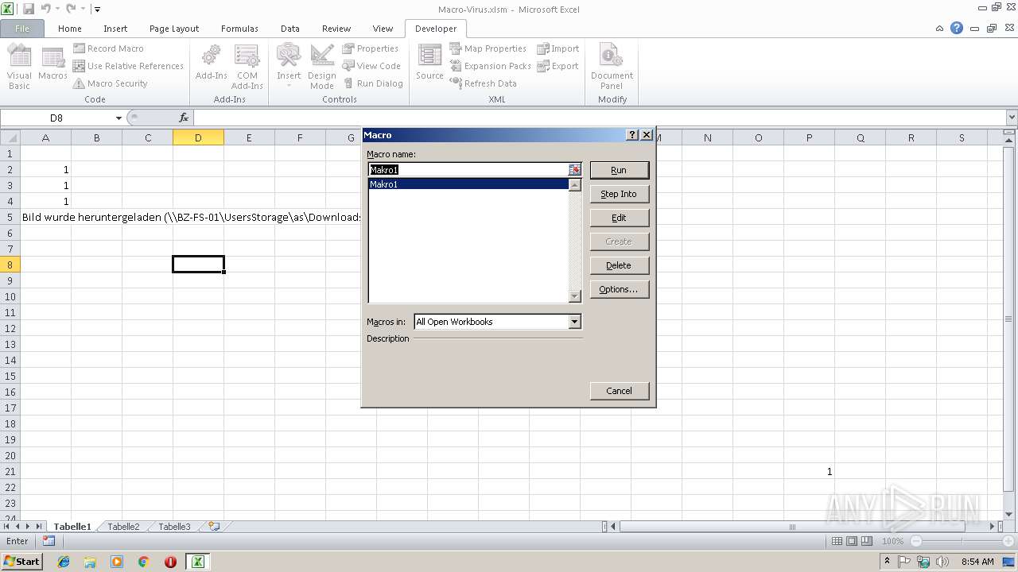Open the Name Box dropdown
This screenshot has height=572, width=1018.
(x=119, y=118)
